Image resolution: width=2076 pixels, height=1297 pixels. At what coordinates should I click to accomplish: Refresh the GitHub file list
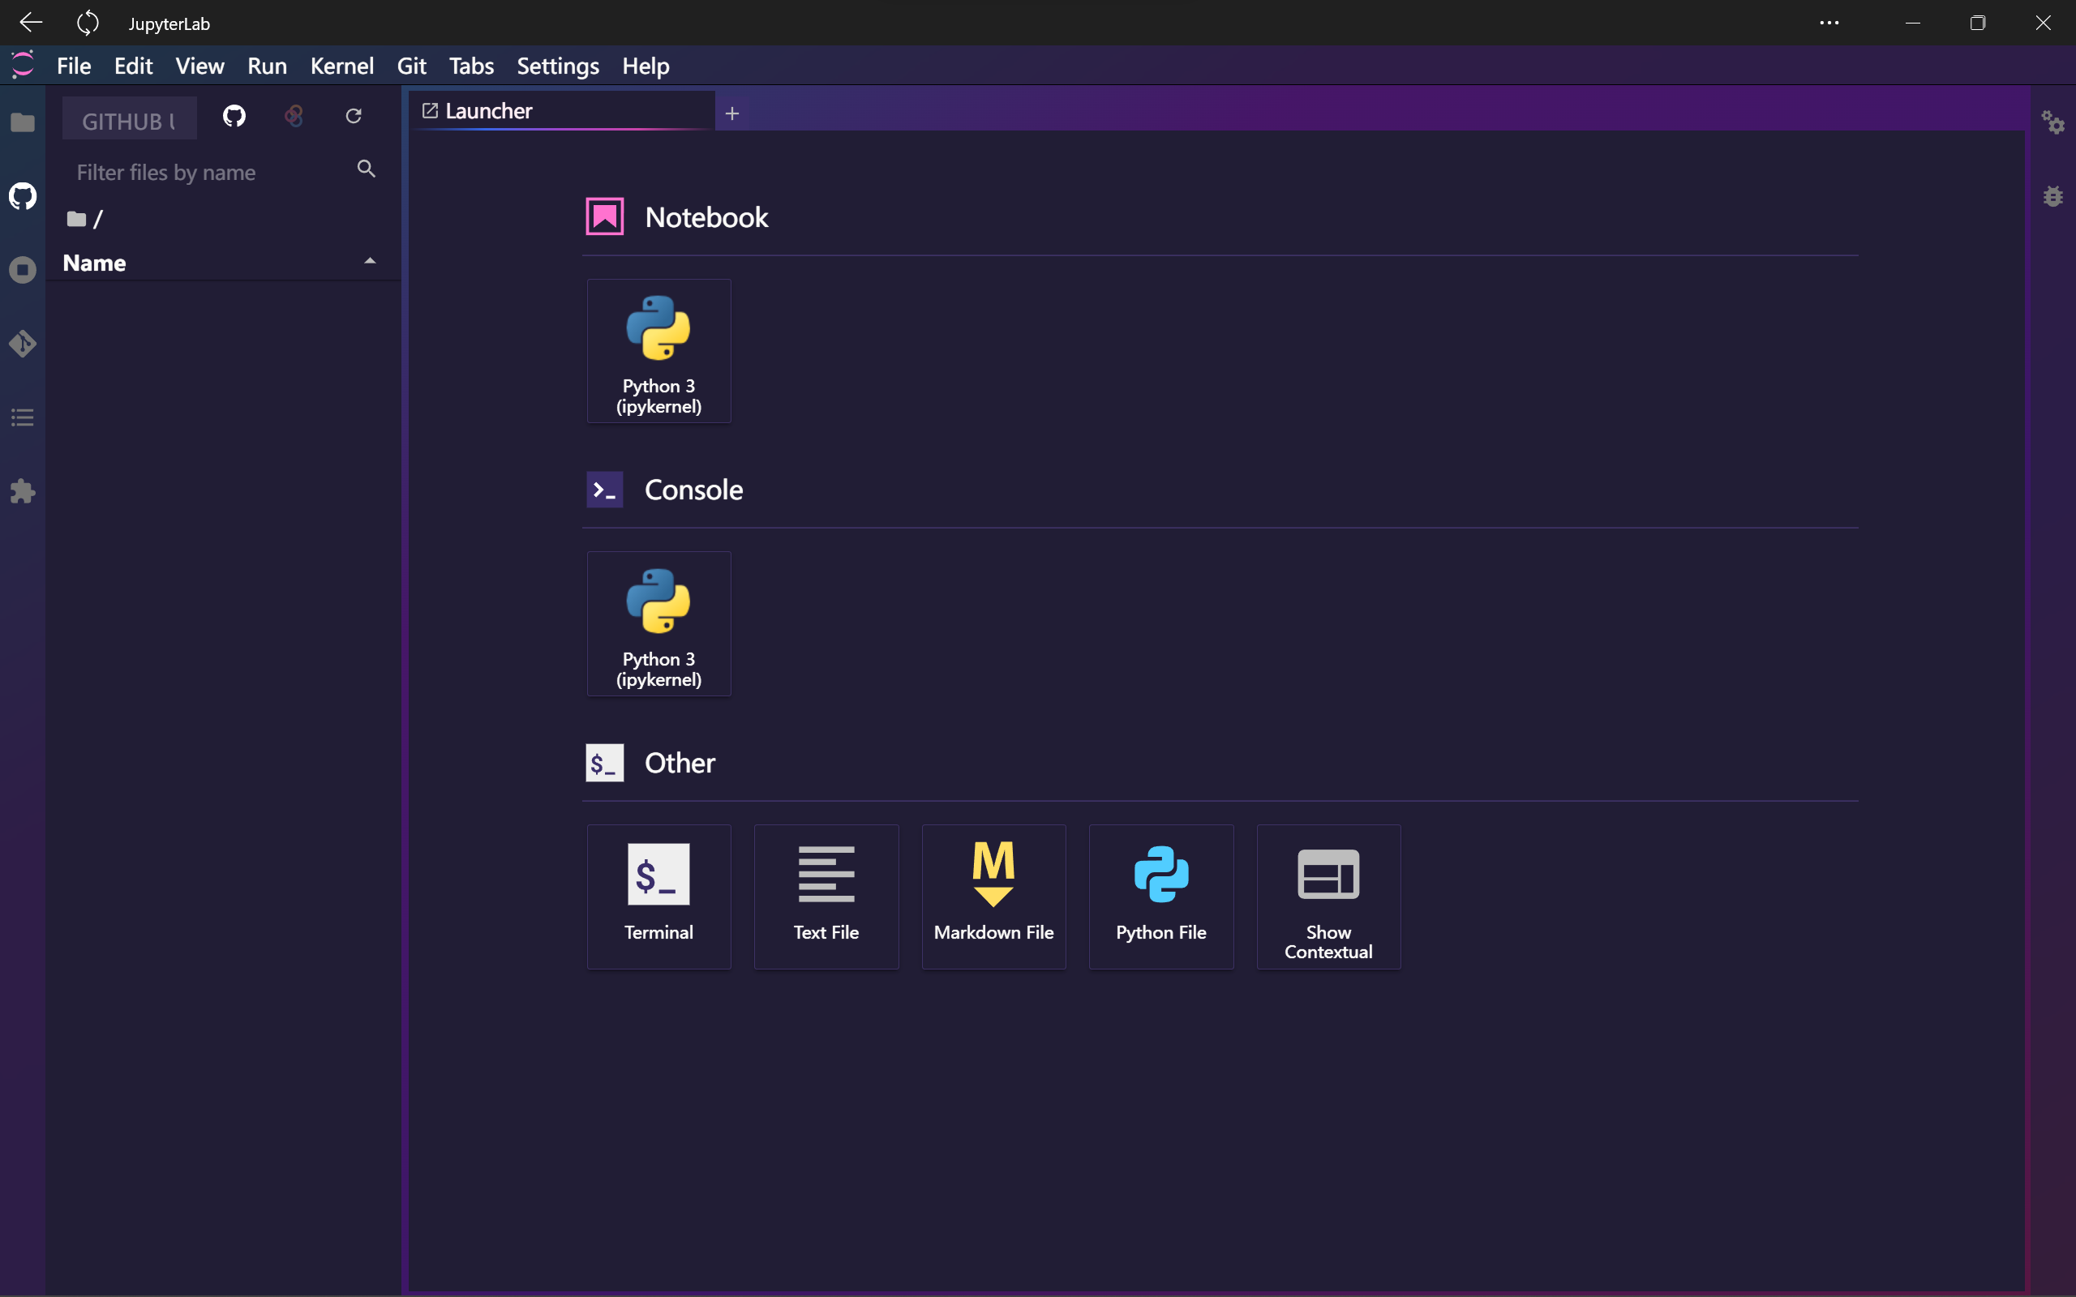coord(354,116)
